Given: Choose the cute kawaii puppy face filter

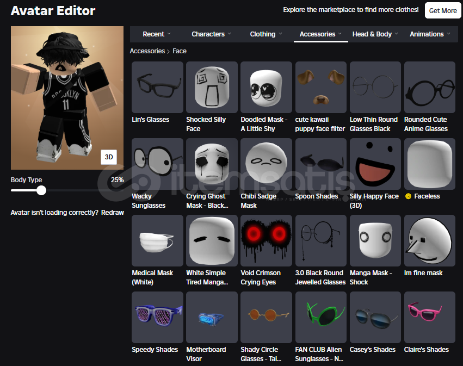Looking at the screenshot, I should 320,87.
